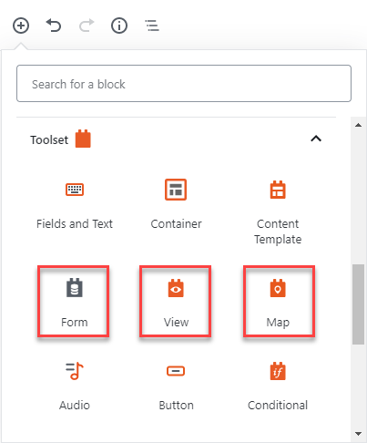This screenshot has width=367, height=443.
Task: Focus the Search for a block field
Action: click(x=184, y=83)
